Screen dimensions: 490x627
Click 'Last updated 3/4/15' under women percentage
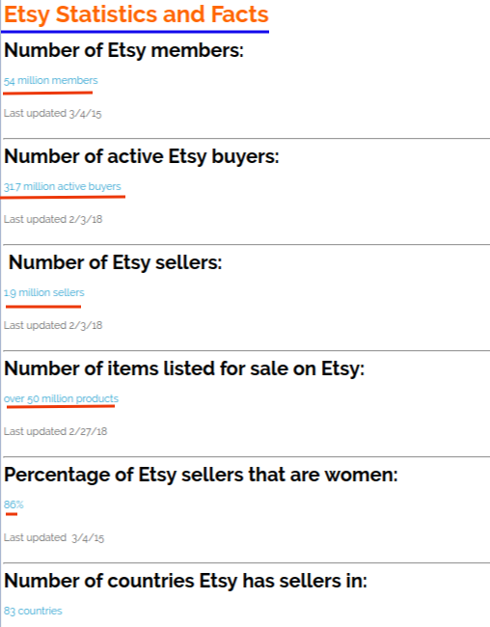coord(54,538)
